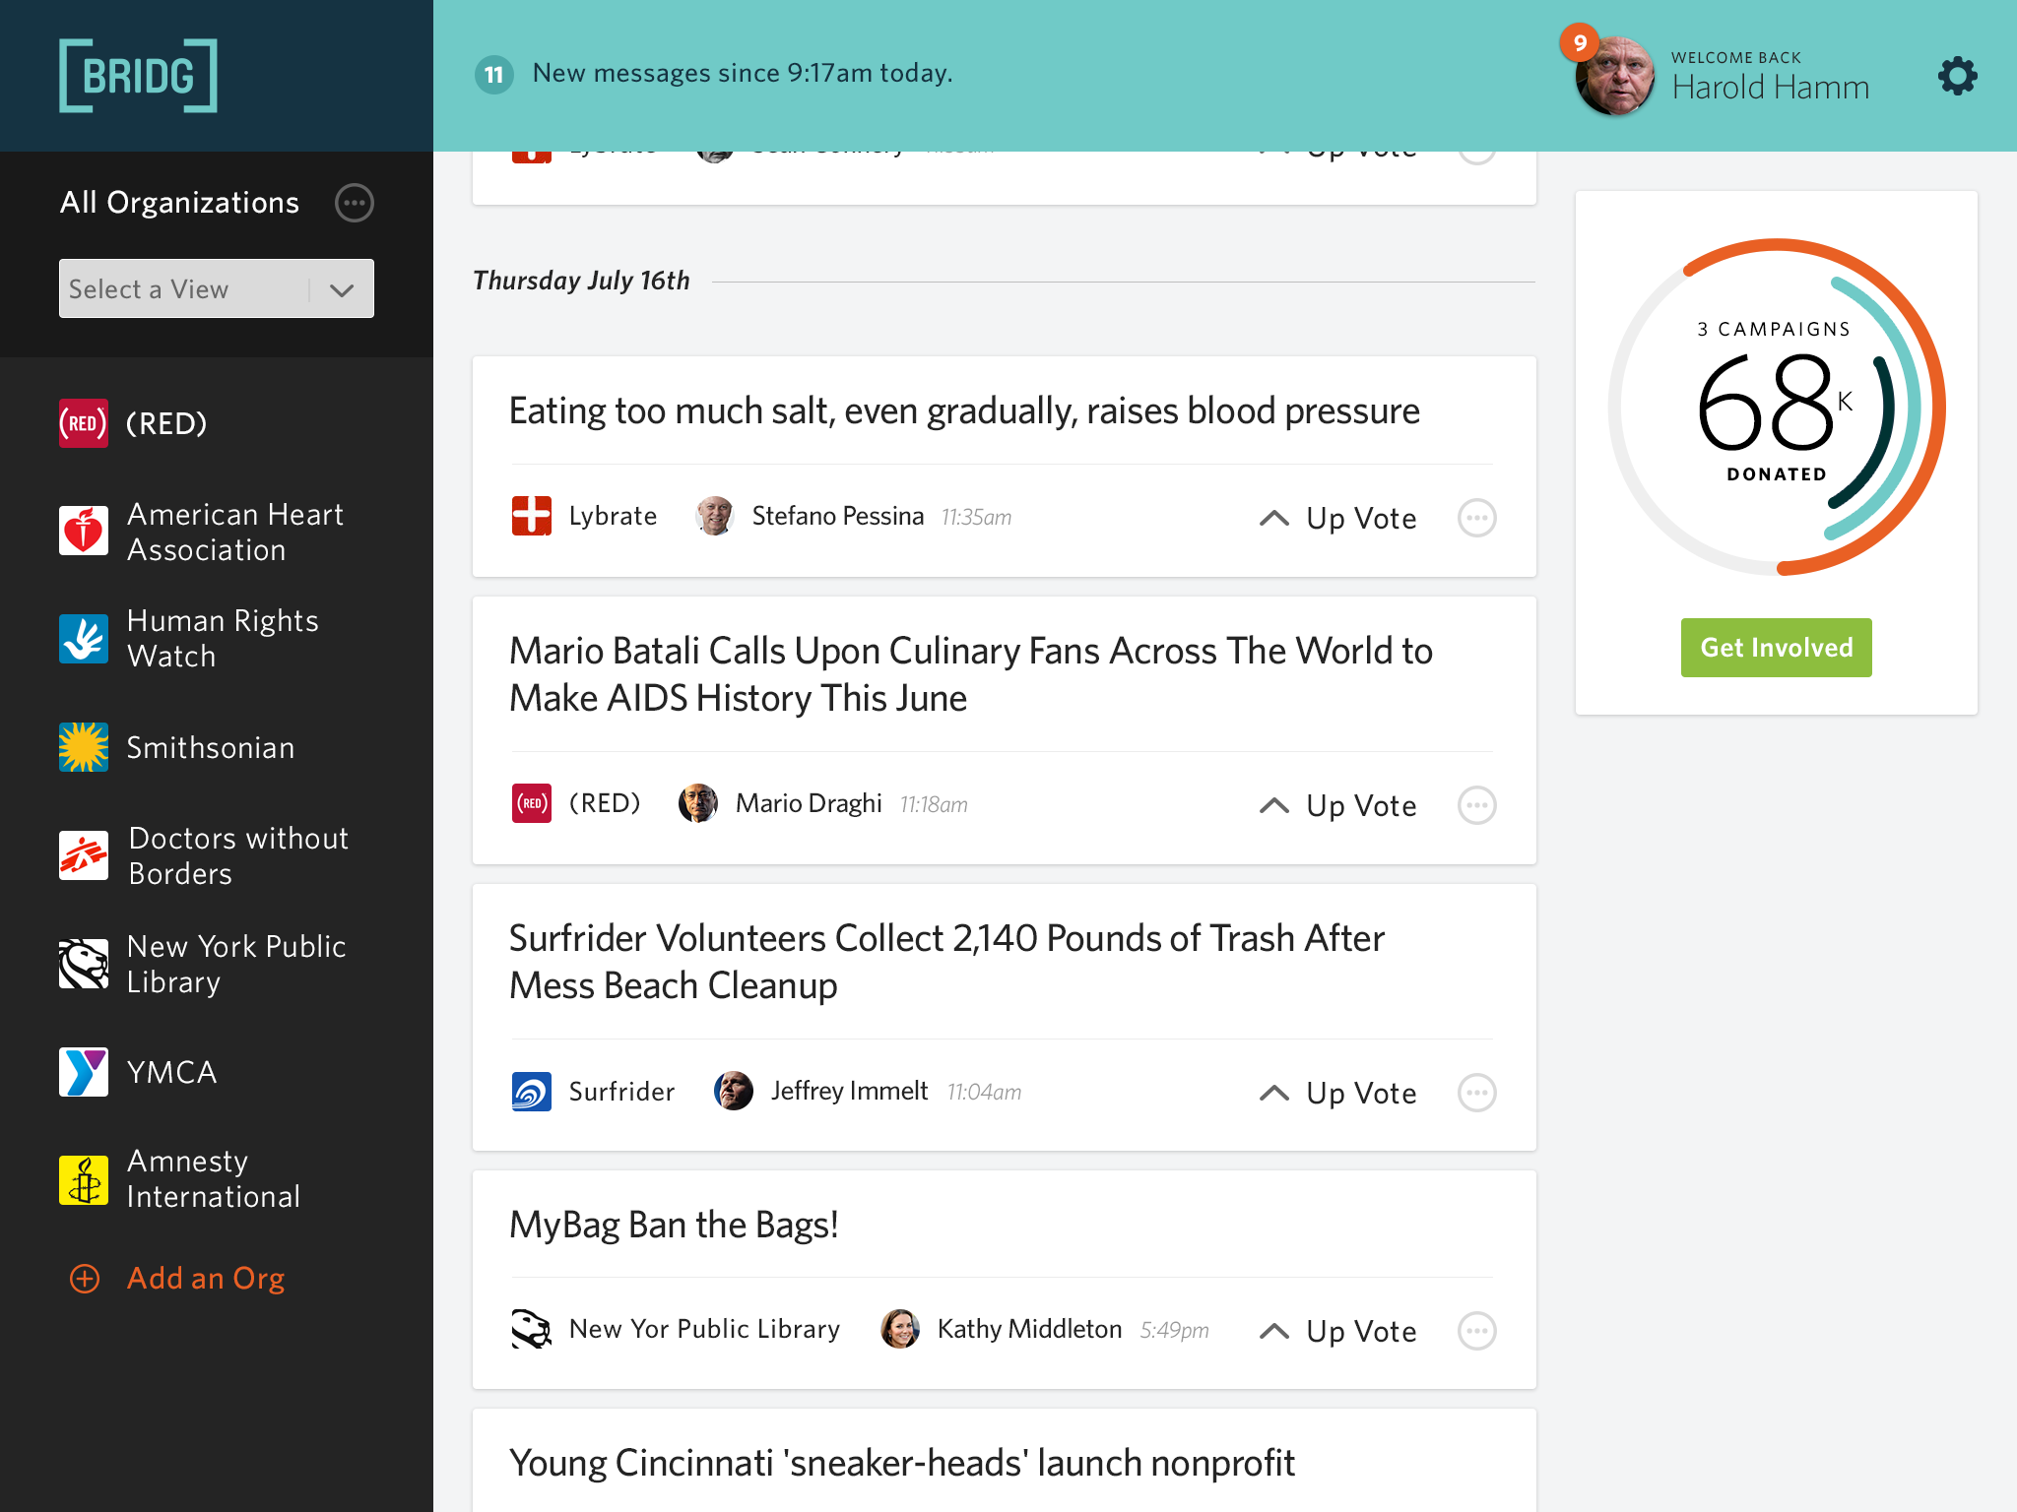Image resolution: width=2017 pixels, height=1512 pixels.
Task: Select Smithsonian in sidebar
Action: [211, 747]
